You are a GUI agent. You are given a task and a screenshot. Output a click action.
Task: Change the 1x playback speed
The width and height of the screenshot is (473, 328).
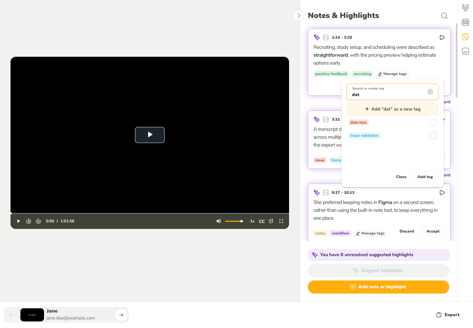point(252,221)
